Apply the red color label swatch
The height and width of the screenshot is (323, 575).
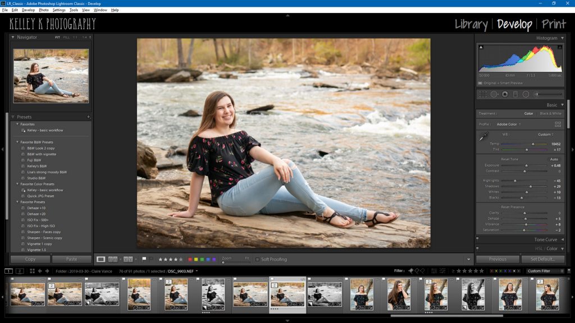click(x=190, y=259)
